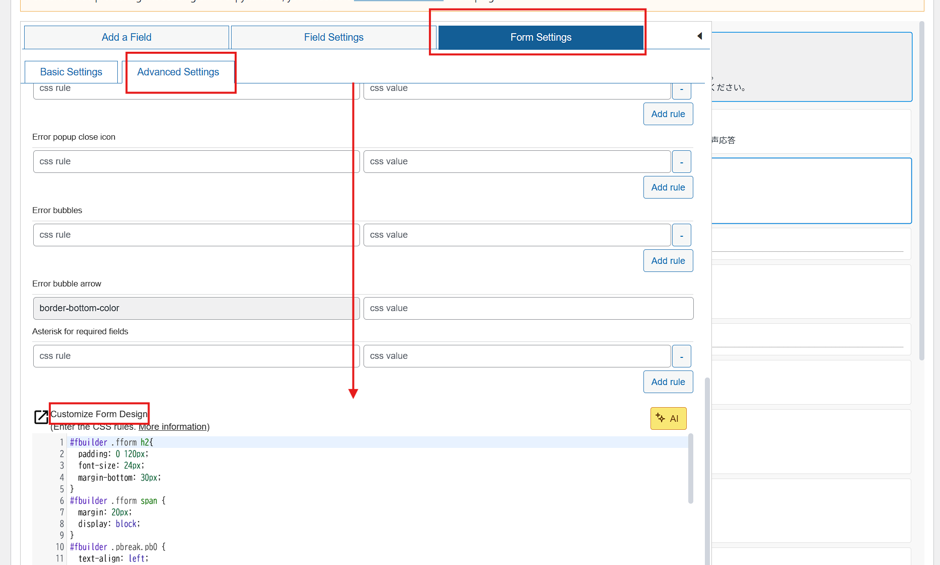Add a rule for Error popup close icon

click(x=668, y=187)
